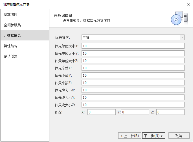Image resolution: width=193 pixels, height=142 pixels.
Task: Select the 基本信息 step in sidebar
Action: (25, 14)
